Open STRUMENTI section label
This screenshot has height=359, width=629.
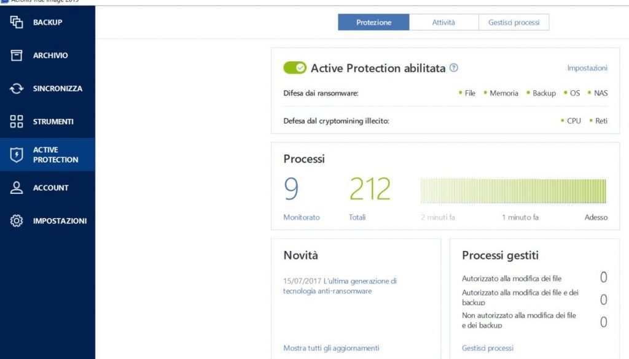(x=53, y=122)
